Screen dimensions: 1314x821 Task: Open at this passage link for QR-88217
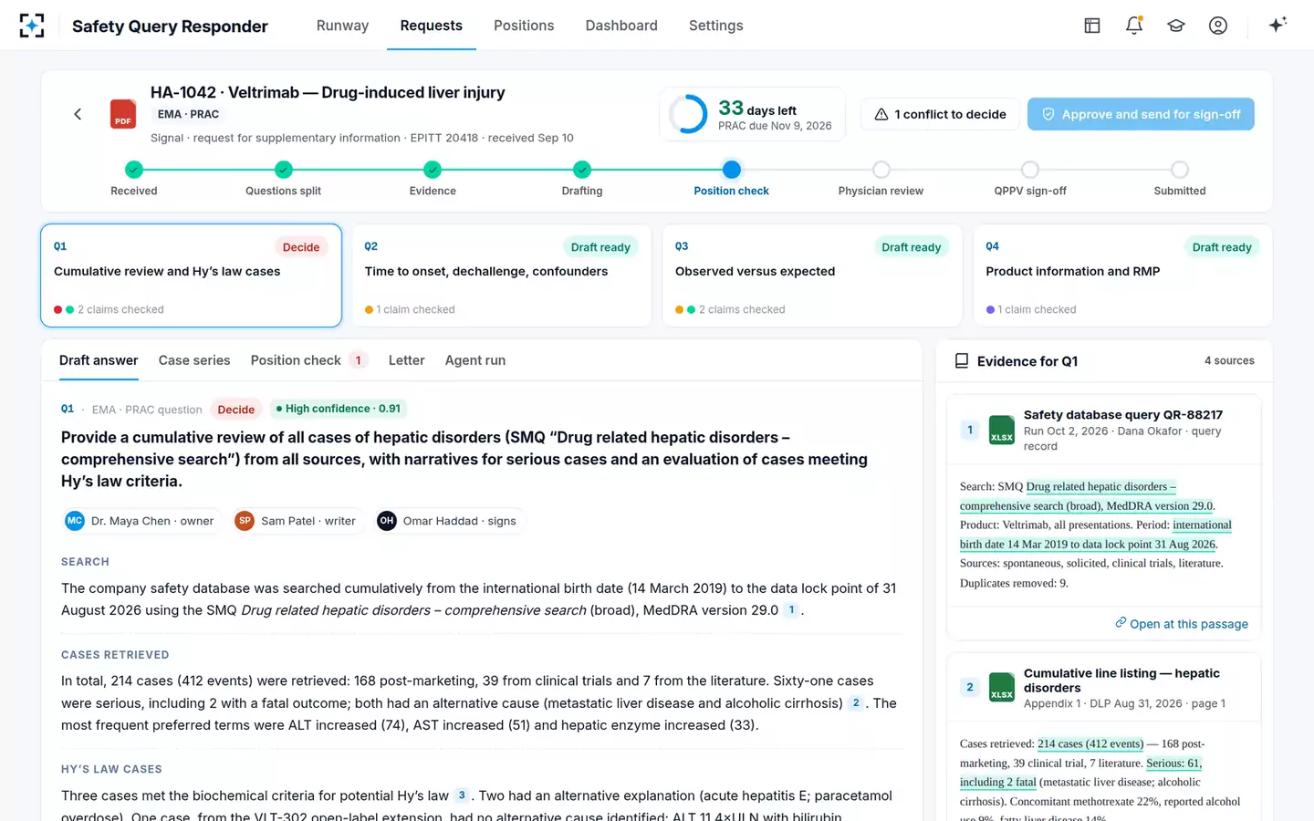[x=1182, y=623]
